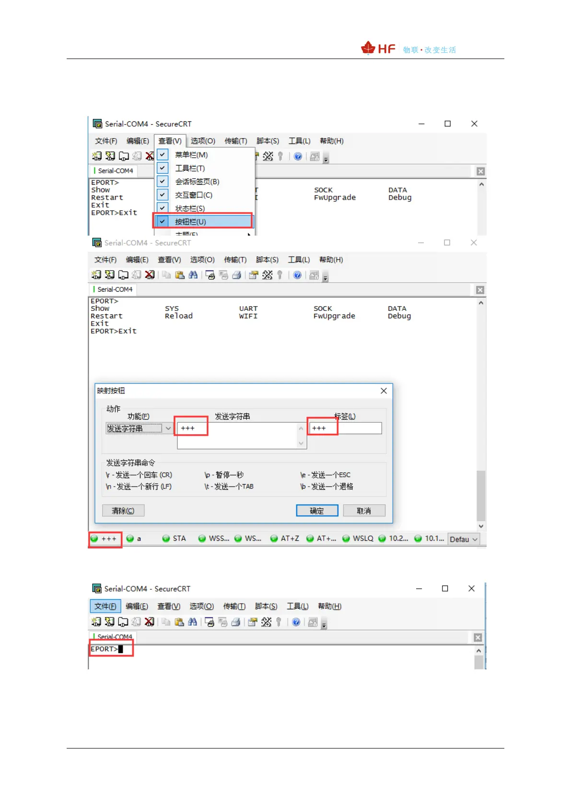Open 文件(F) menu in the EPORT> prompt-only window
This screenshot has height=808, width=571.
105,606
